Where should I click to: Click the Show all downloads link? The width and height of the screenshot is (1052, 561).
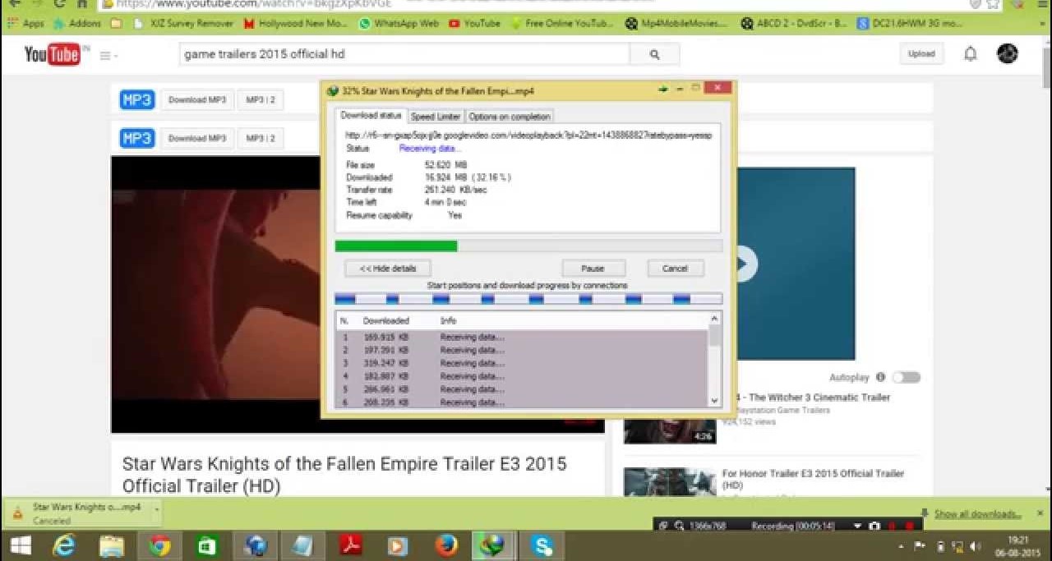pos(977,514)
